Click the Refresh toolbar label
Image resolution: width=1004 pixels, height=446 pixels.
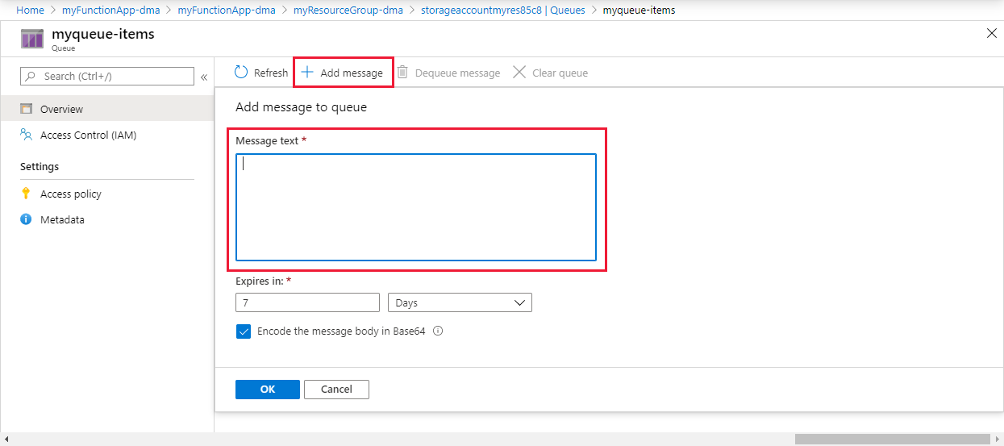coord(271,73)
